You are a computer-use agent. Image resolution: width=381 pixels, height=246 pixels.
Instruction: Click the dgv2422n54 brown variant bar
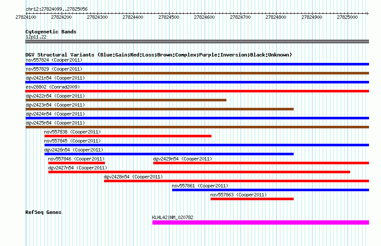pos(126,100)
